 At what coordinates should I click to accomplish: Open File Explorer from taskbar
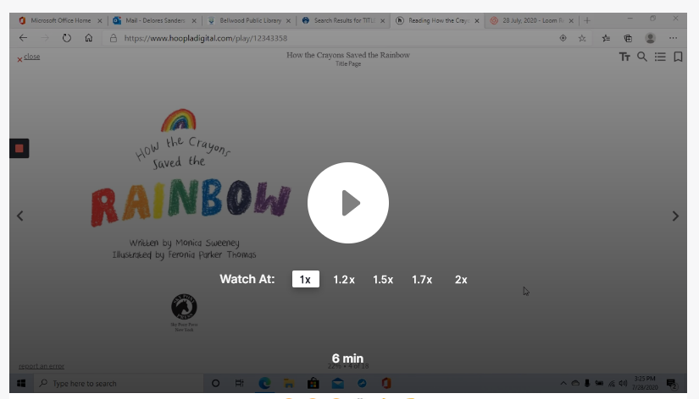(289, 383)
